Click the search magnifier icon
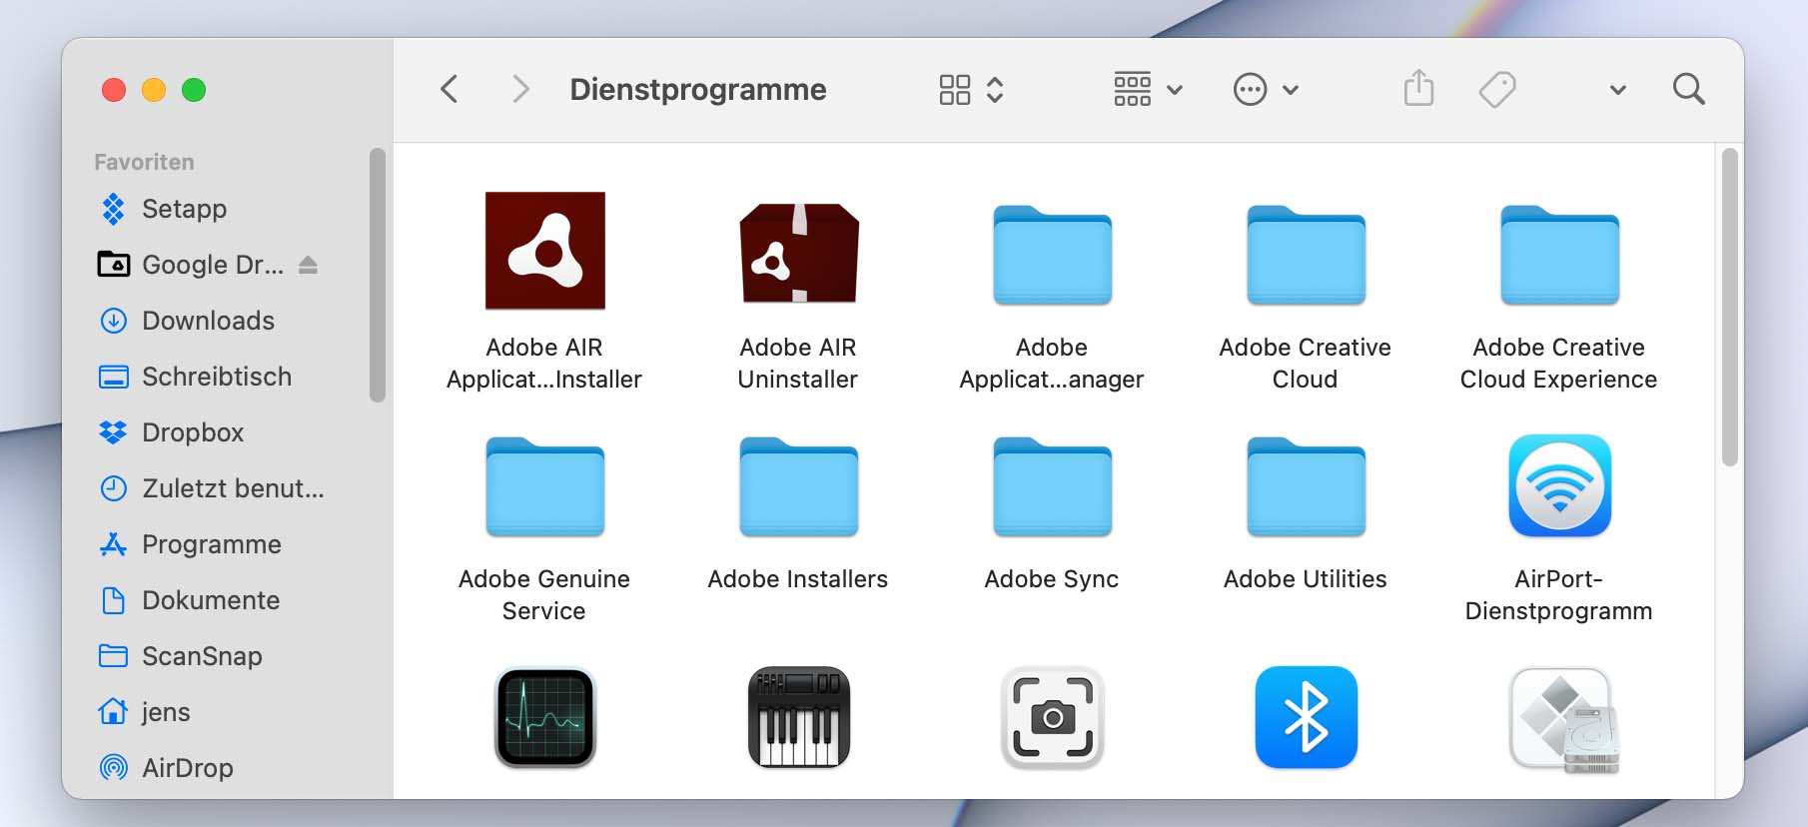The image size is (1808, 827). click(x=1688, y=89)
